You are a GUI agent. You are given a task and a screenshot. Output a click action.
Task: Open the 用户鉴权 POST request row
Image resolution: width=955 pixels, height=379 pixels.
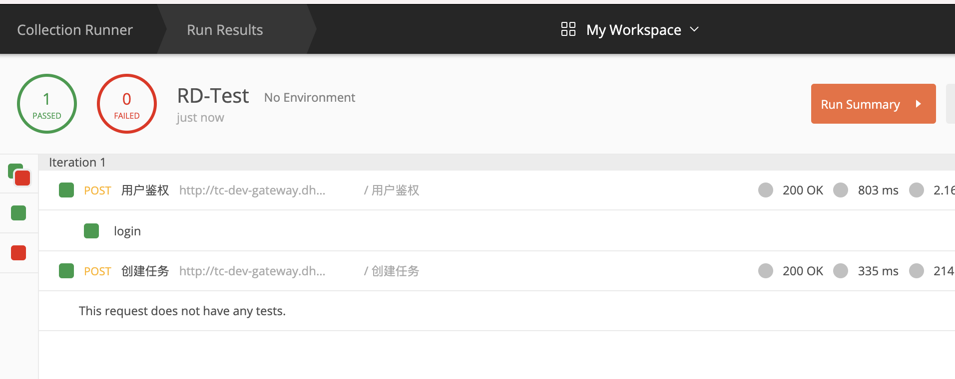pos(497,190)
